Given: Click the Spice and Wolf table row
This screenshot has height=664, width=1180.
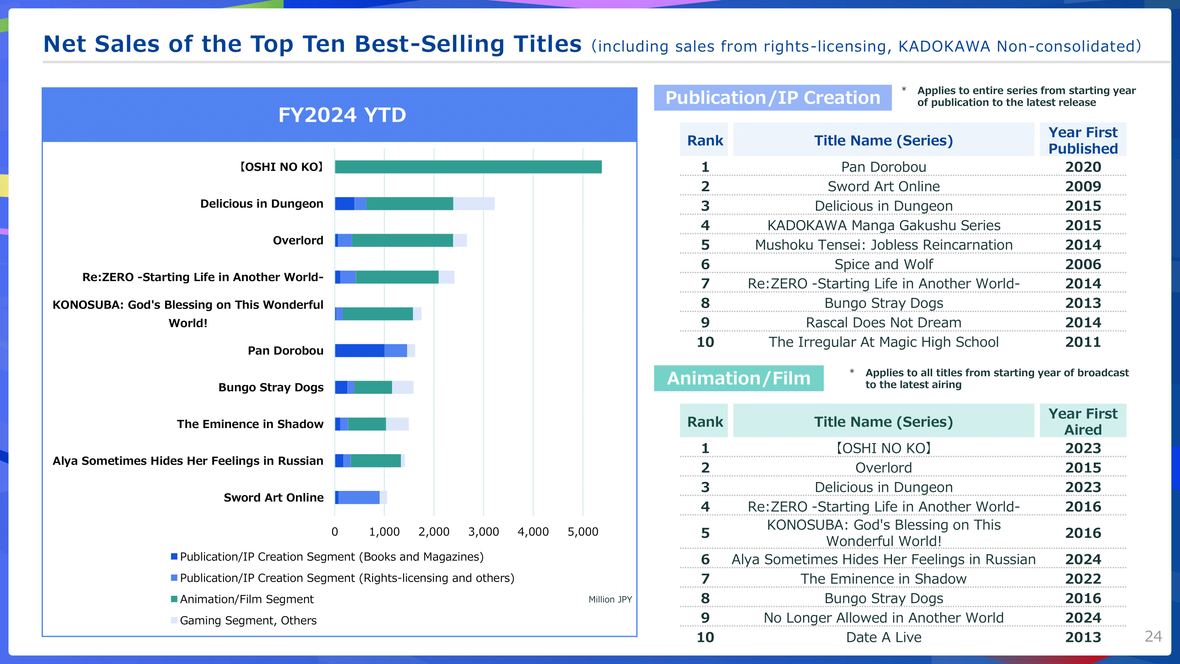Looking at the screenshot, I should tap(883, 264).
